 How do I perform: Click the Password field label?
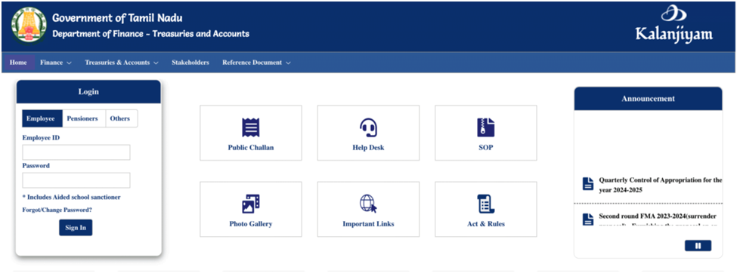pyautogui.click(x=36, y=166)
